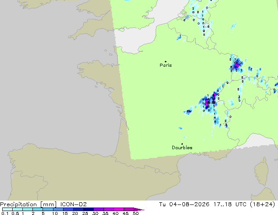Viewport: 278px width, 215px height.
Task: Click the '30' legend label
Action: 95,213
